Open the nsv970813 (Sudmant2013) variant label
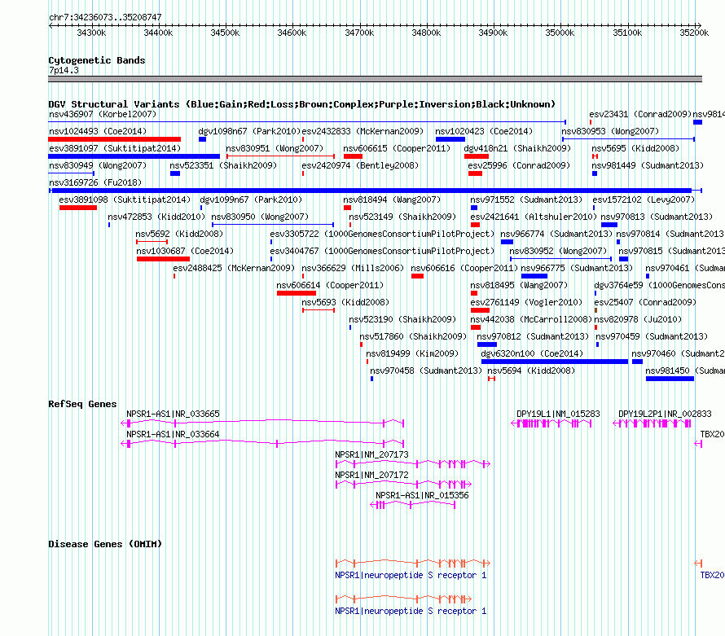Image resolution: width=725 pixels, height=636 pixels. 657,217
